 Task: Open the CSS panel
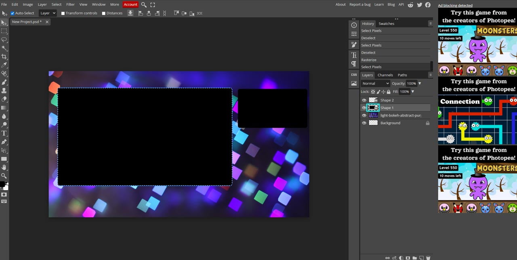point(354,75)
